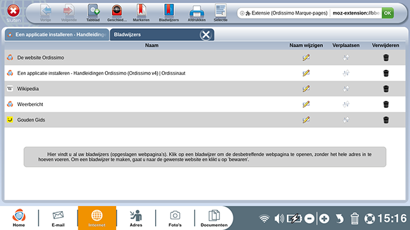Move the Weerbericht bookmark

click(x=346, y=104)
